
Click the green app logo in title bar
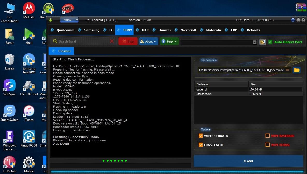tap(51, 20)
